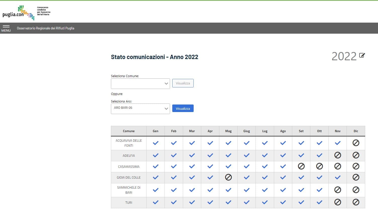This screenshot has height=209, width=378.
Task: Click Turi Gen checkmark icon
Action: pyautogui.click(x=156, y=202)
